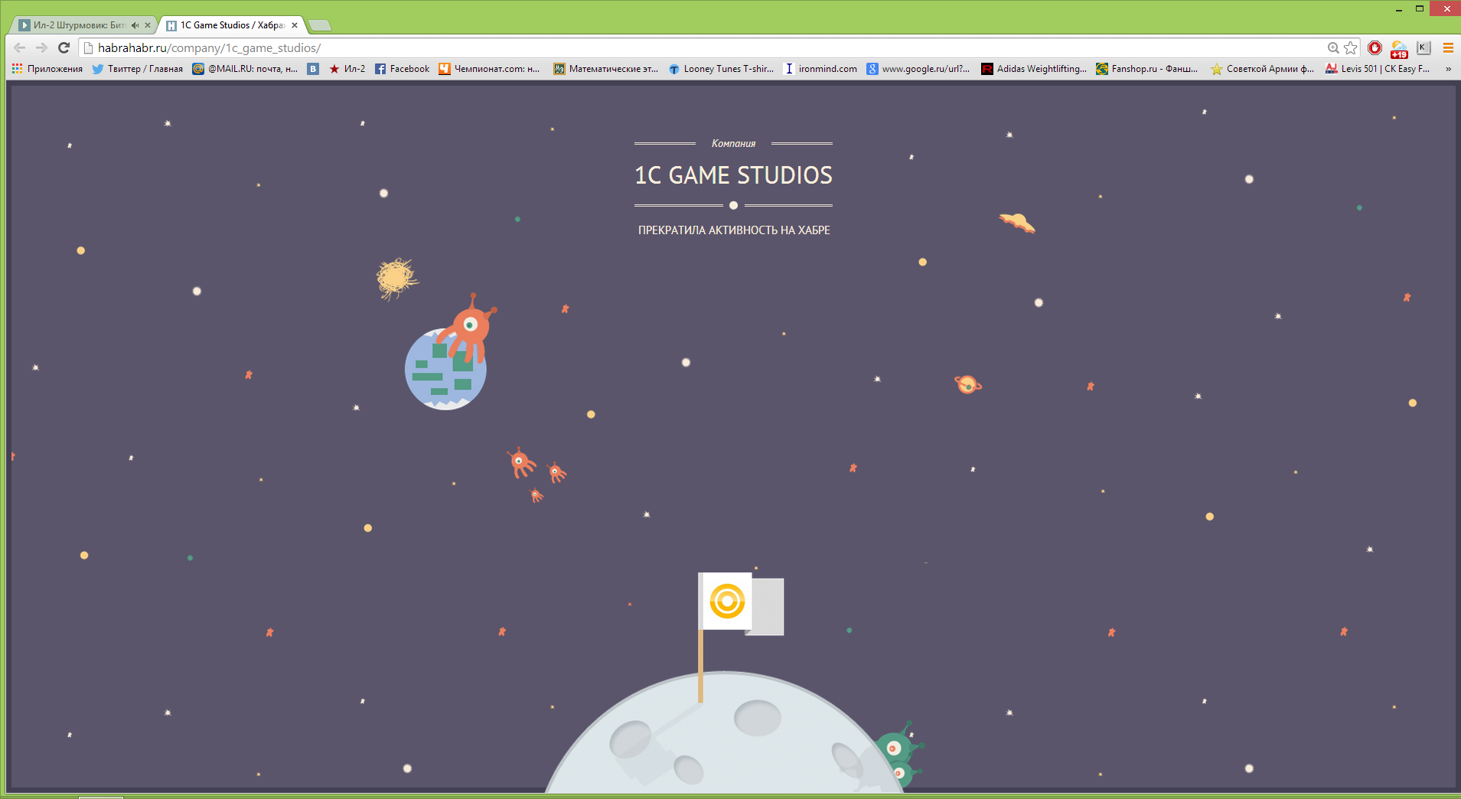Viewport: 1461px width, 799px height.
Task: Close the 1C Game Studios tab
Action: pos(295,25)
